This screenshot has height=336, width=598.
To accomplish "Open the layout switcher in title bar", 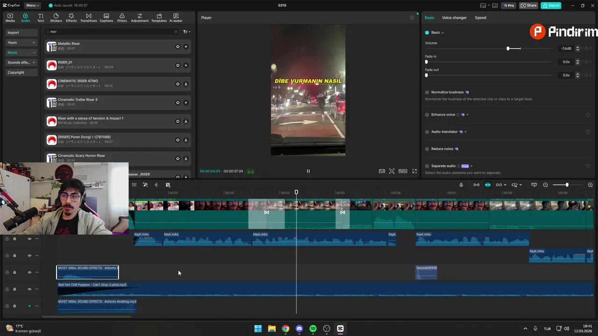I will click(x=485, y=6).
